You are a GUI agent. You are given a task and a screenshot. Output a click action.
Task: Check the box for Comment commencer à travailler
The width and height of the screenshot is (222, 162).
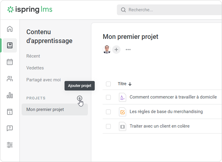pos(108,97)
